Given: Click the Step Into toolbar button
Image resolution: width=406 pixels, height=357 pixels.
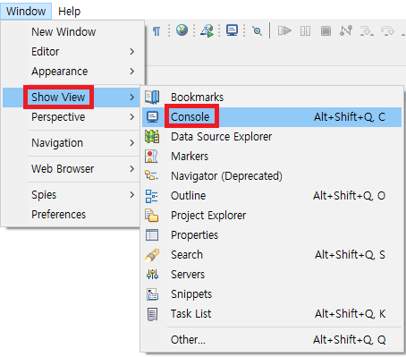Looking at the screenshot, I should (x=367, y=30).
